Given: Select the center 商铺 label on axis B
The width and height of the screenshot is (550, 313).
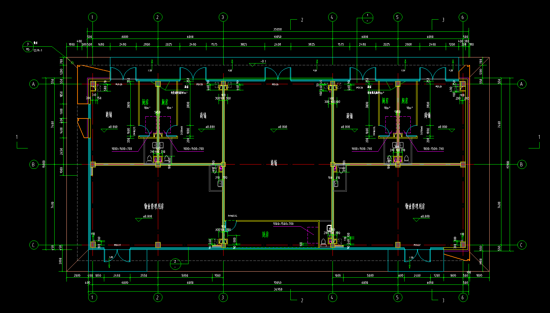Looking at the screenshot, I should (x=274, y=163).
